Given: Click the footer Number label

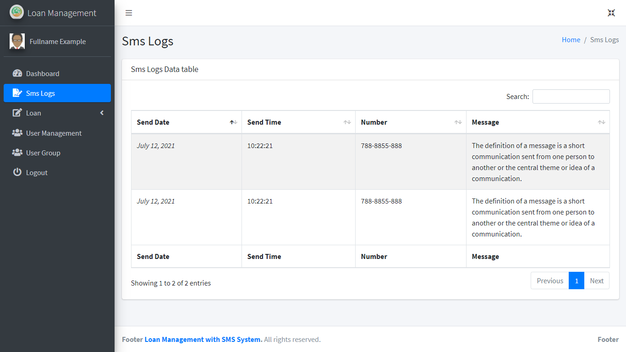Looking at the screenshot, I should click(x=374, y=257).
